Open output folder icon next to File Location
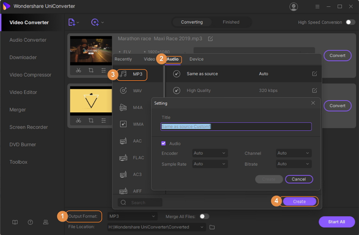Screen dimensions: 359x235 [x=212, y=227]
